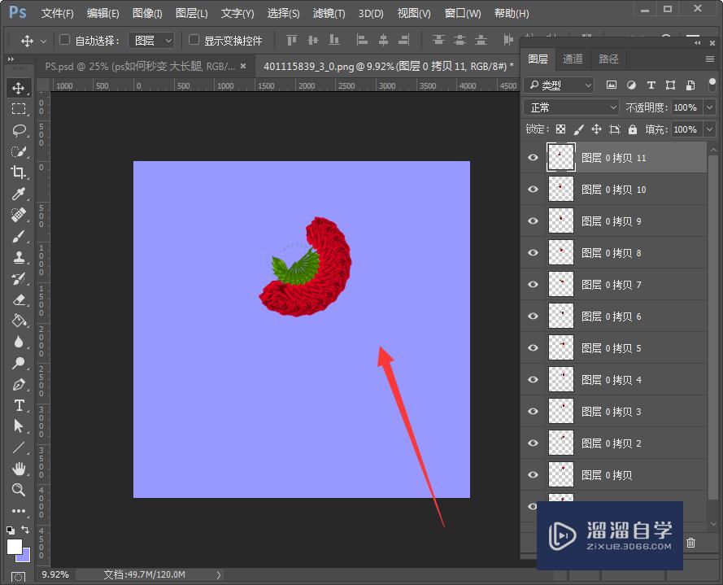
Task: Select the Rectangular Marquee tool
Action: tap(19, 109)
